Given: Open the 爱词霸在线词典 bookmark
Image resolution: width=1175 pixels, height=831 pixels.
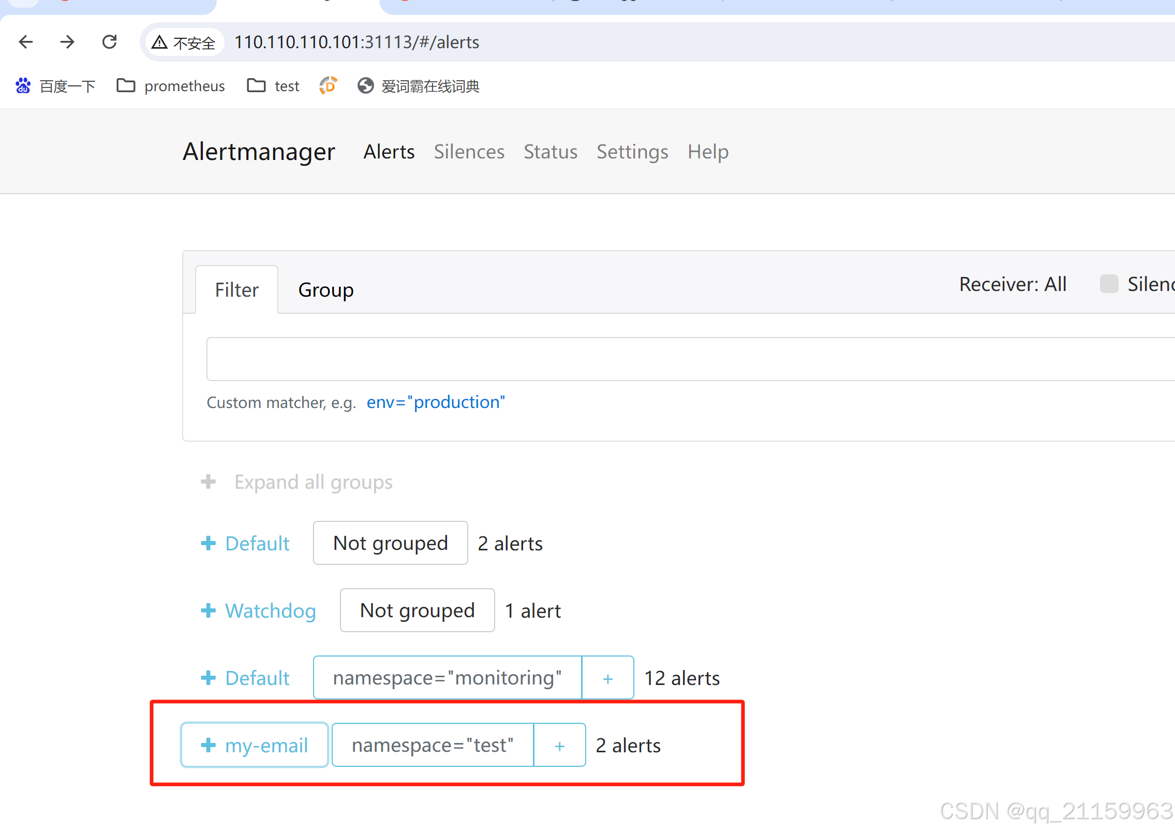Looking at the screenshot, I should (x=418, y=86).
